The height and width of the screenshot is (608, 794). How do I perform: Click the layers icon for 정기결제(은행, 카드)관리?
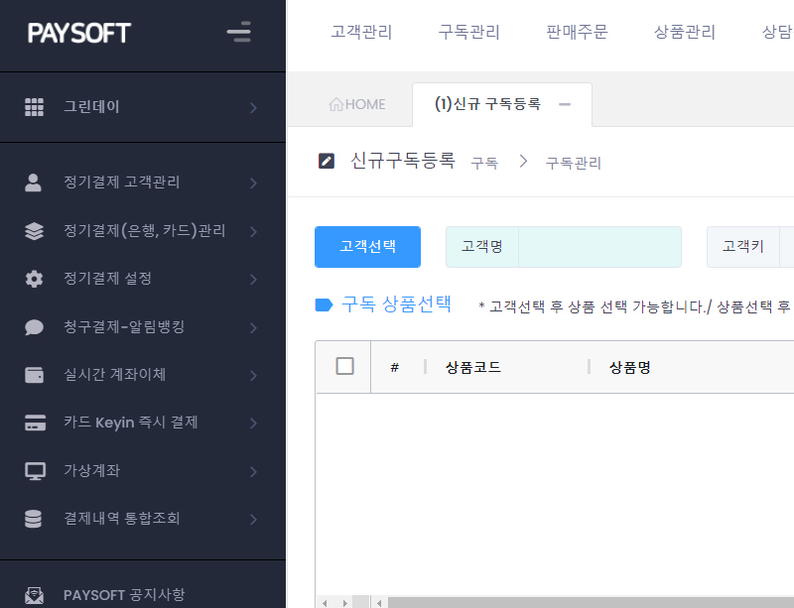tap(34, 231)
